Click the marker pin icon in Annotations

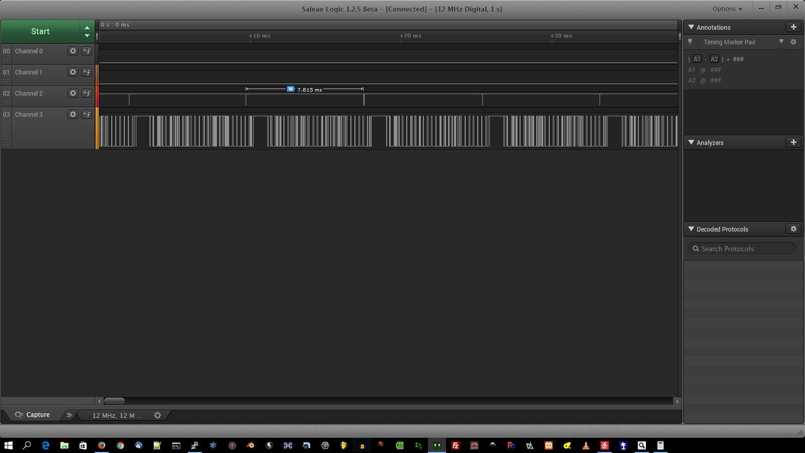(x=690, y=42)
